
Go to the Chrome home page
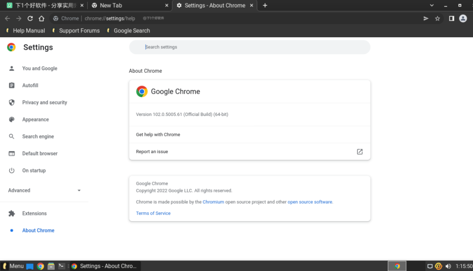[x=42, y=18]
